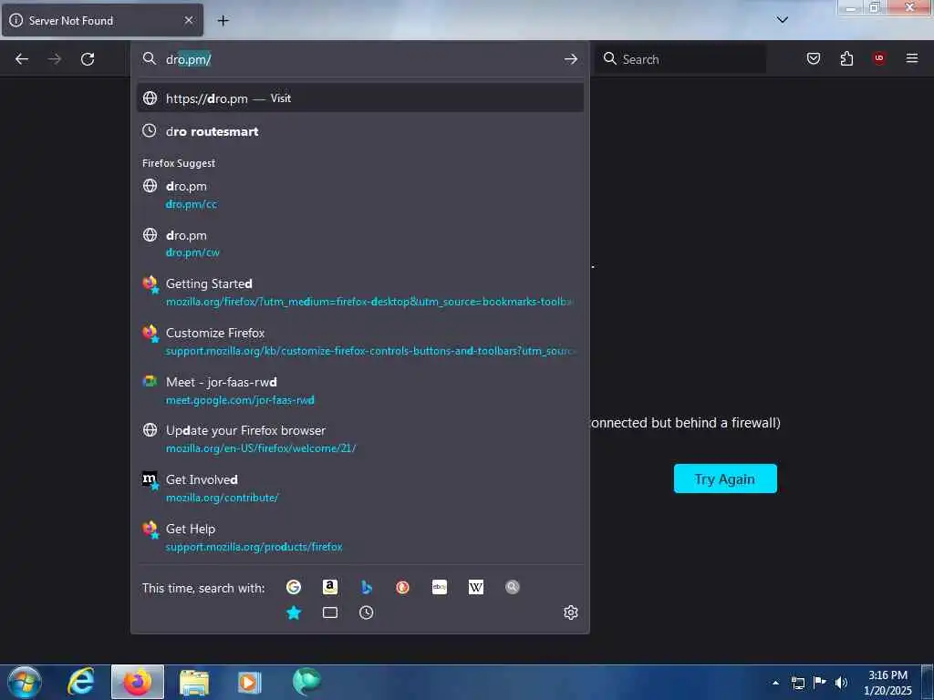Open the Firefox application menu
The width and height of the screenshot is (934, 700).
912,58
